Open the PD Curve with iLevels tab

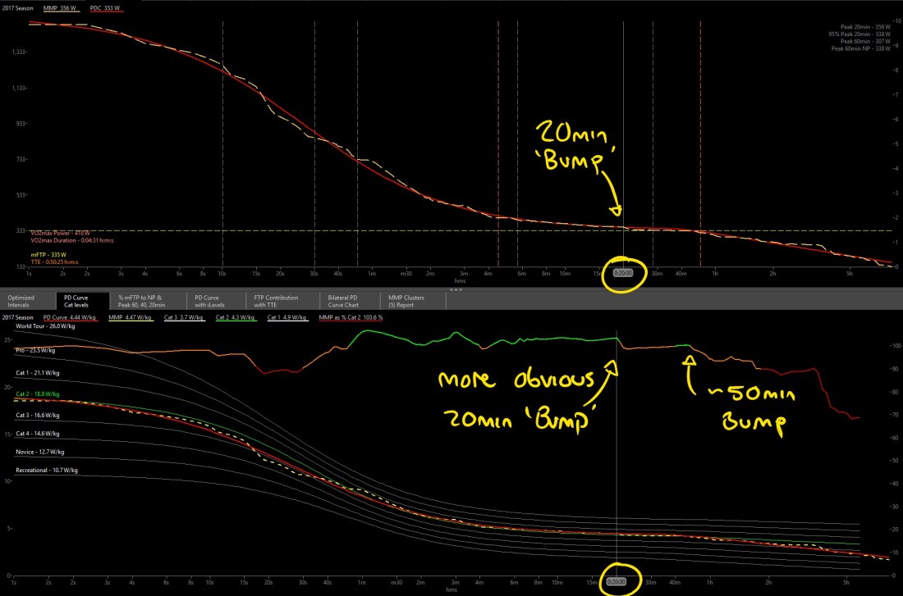(211, 300)
